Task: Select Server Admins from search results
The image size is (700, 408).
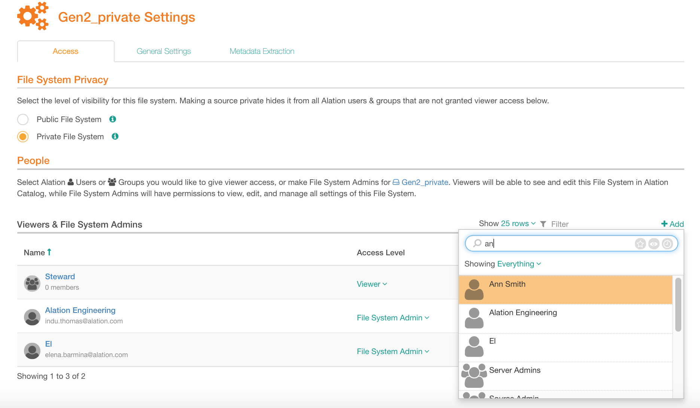Action: (x=565, y=376)
